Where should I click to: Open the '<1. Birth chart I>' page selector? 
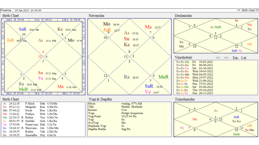247,10
